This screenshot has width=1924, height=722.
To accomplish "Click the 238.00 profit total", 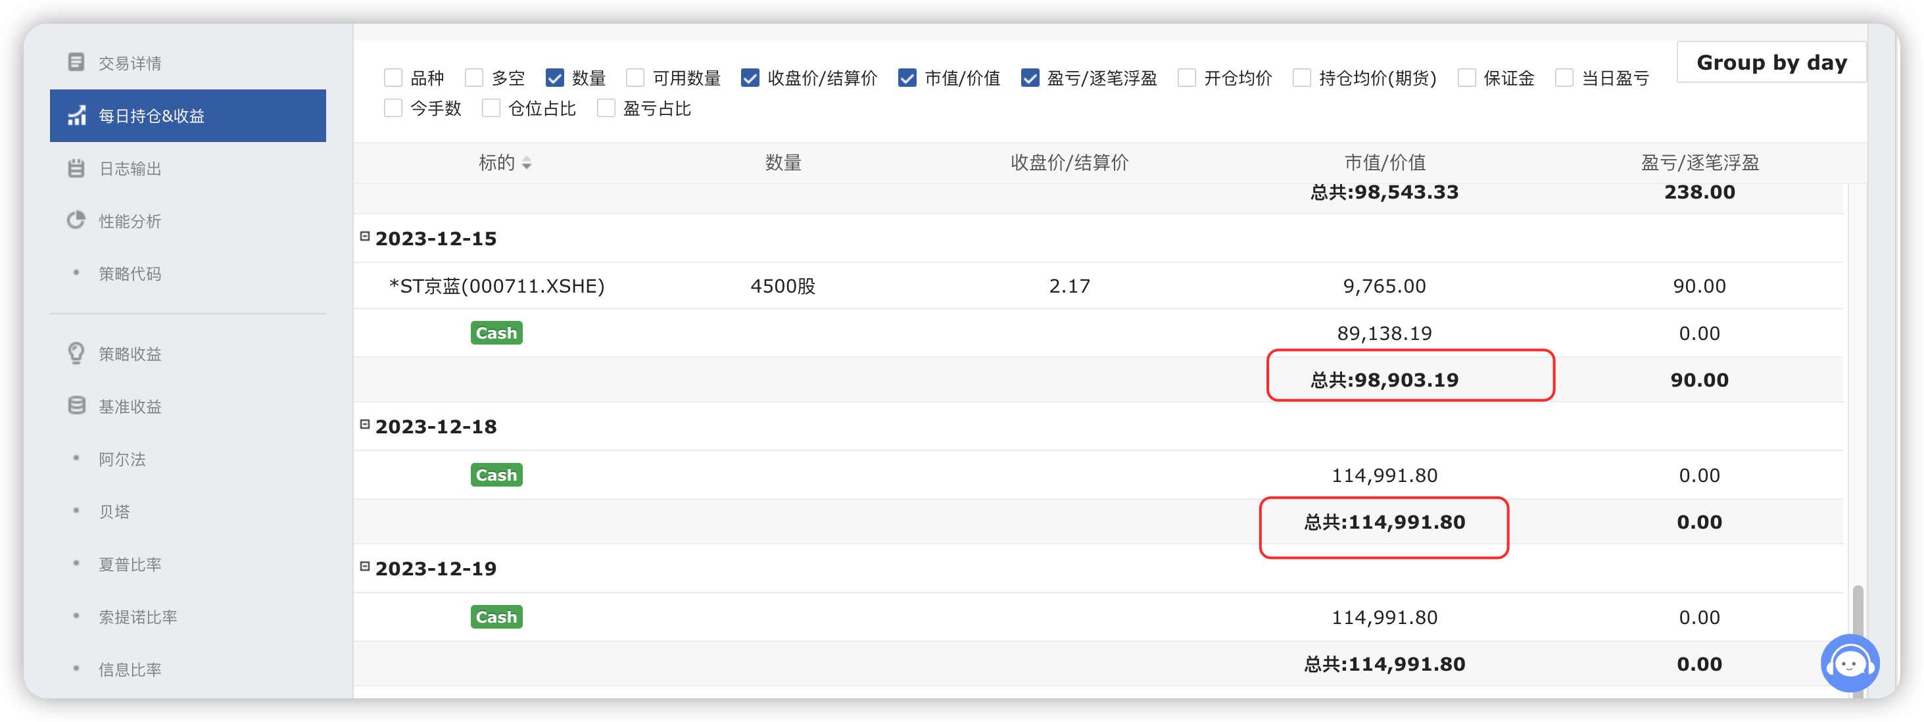I will [x=1699, y=192].
